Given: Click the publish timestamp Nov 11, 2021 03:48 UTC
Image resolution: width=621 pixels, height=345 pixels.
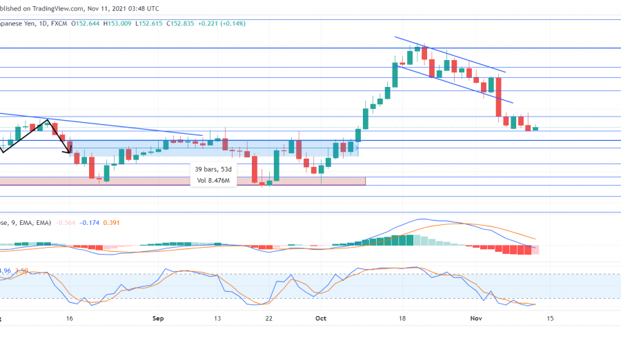Looking at the screenshot, I should point(124,8).
